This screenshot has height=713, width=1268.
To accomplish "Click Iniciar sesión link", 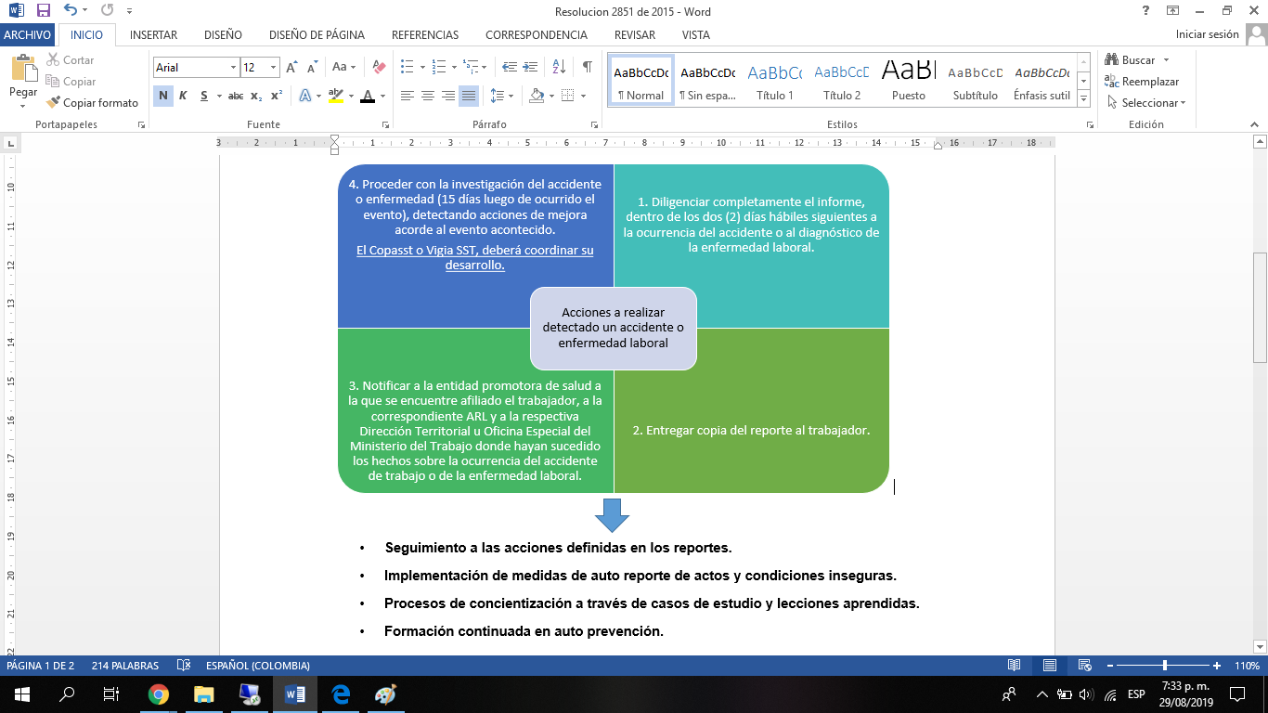I will point(1207,34).
